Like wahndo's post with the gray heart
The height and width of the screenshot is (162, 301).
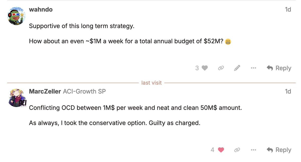205,68
